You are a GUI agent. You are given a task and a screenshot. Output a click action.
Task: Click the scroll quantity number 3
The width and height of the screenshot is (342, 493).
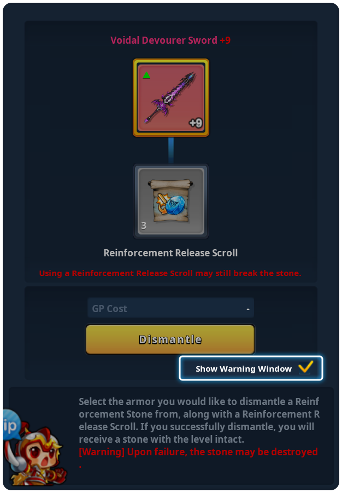pos(144,225)
